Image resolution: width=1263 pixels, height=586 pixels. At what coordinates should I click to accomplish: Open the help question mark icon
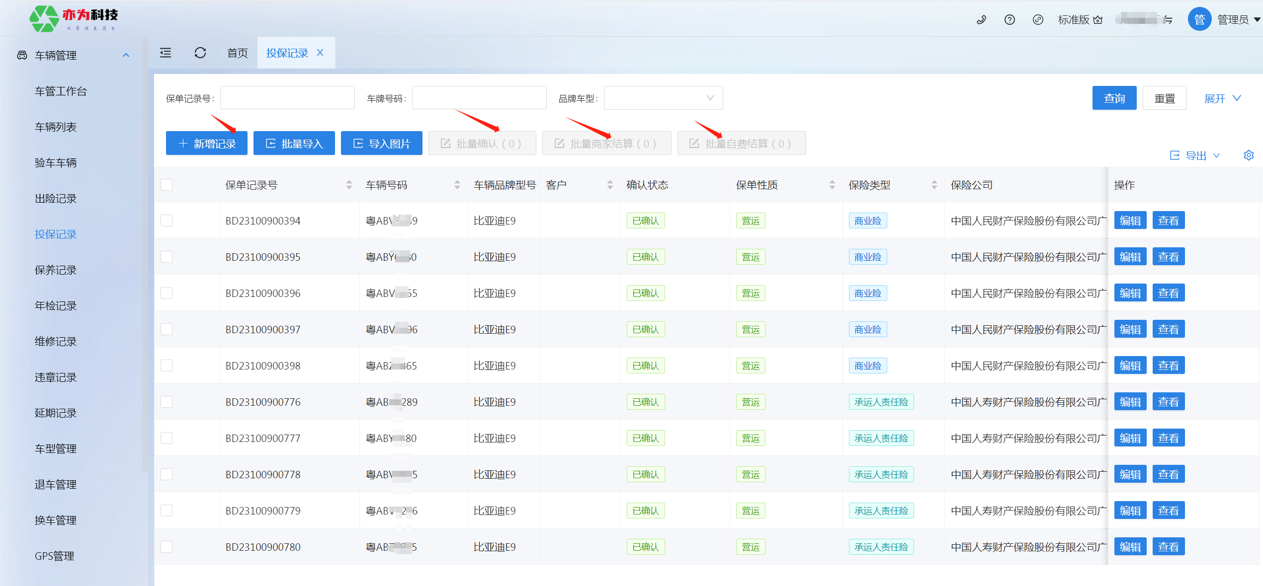coord(1010,20)
